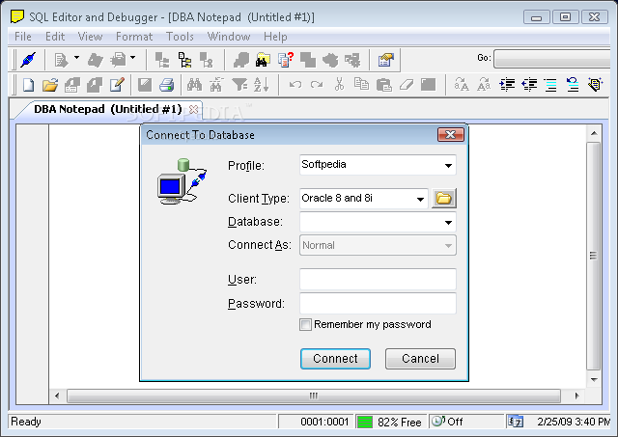
Task: Click the vertical scrollbar thumb
Action: 593,256
